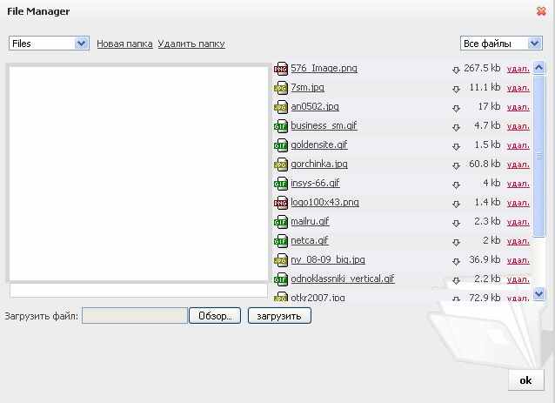Download goldensite.gif using its arrow icon
Screen dimensions: 555x403
pos(456,146)
